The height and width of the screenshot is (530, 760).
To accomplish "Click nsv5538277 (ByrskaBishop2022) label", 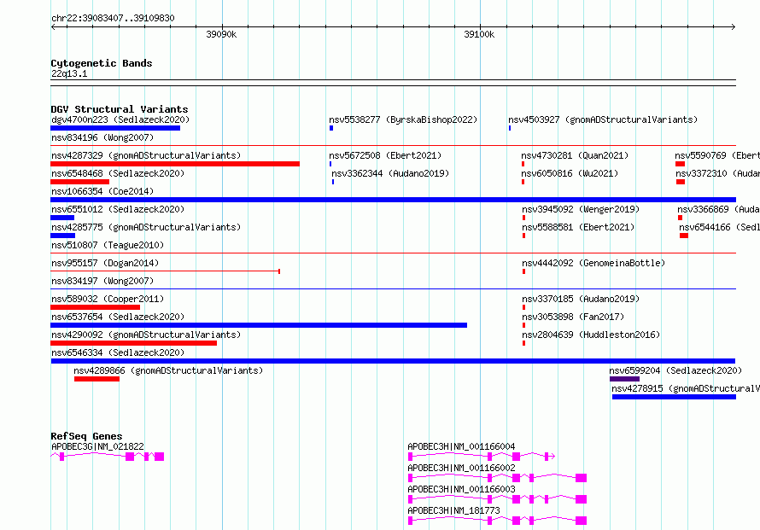I will 403,119.
